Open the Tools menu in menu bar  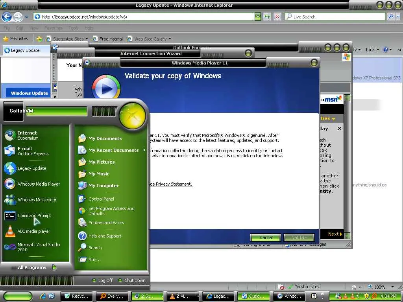pyautogui.click(x=74, y=28)
